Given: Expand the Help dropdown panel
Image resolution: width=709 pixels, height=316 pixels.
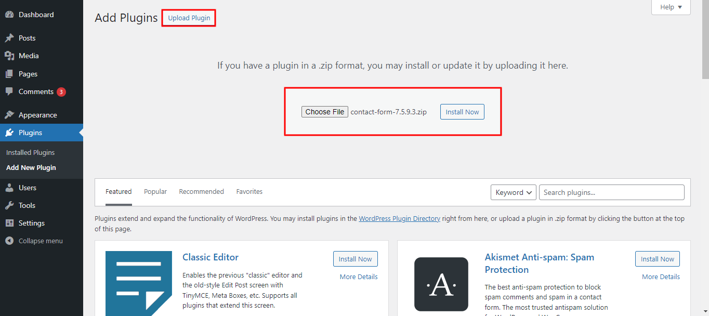Looking at the screenshot, I should click(671, 7).
